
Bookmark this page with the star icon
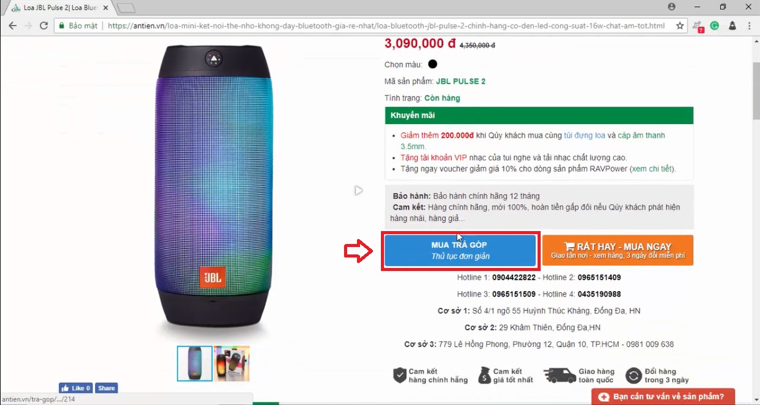point(680,26)
